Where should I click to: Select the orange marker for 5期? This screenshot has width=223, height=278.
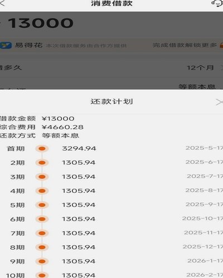tap(42, 205)
